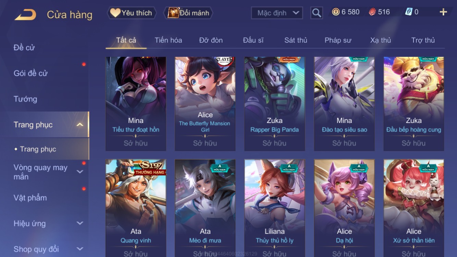
Task: Select Liliana Thủy thủ hồ ly skin
Action: tap(274, 208)
